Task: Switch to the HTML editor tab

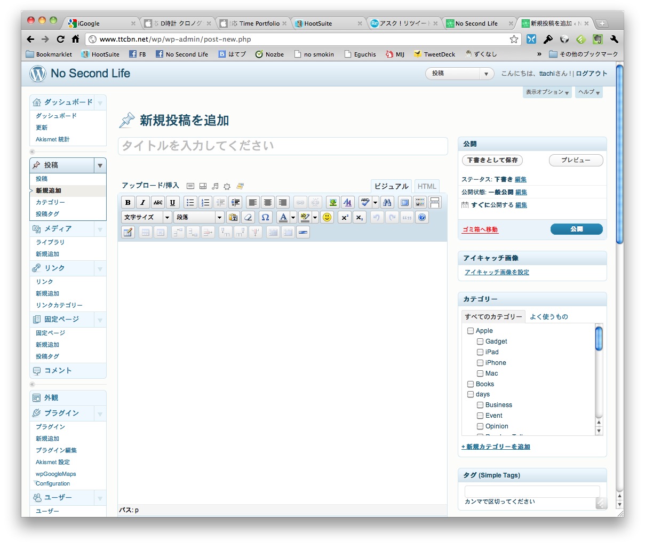Action: [427, 186]
